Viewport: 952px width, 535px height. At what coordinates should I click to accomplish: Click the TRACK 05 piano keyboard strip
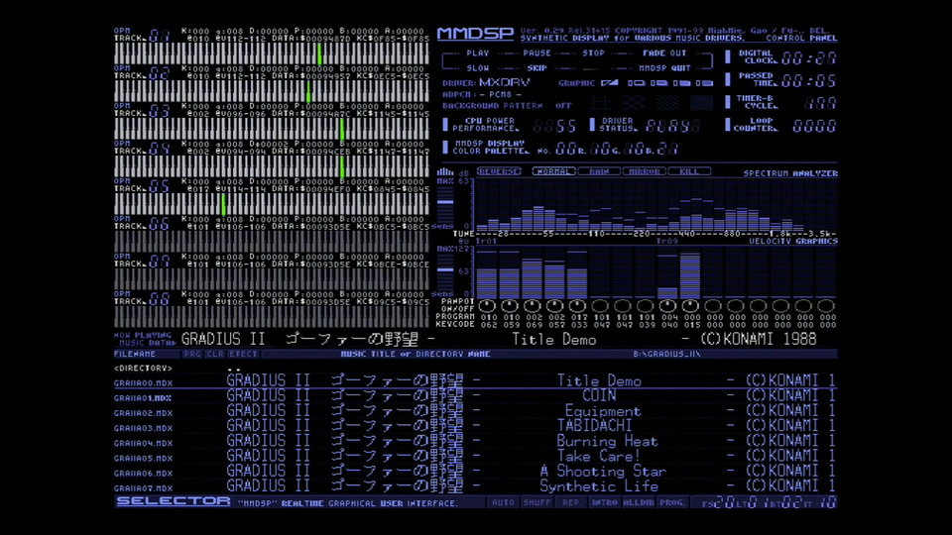(272, 204)
